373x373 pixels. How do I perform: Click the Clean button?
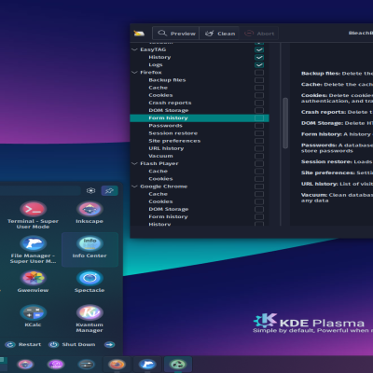(x=219, y=34)
